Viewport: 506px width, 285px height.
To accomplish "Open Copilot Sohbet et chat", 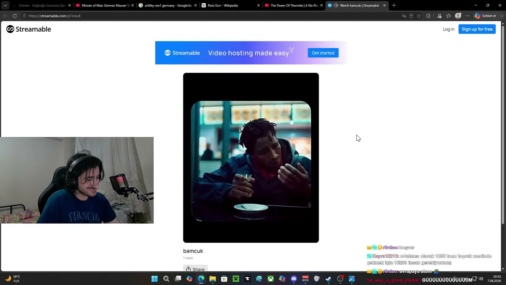I will tap(485, 16).
